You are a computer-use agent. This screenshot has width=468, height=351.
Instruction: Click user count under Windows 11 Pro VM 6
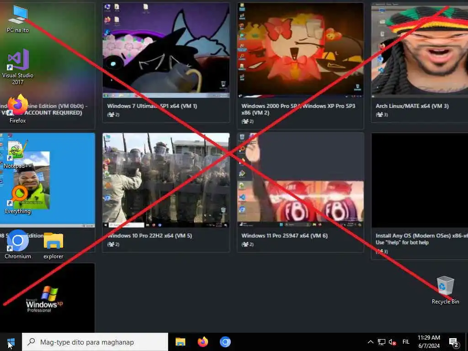click(247, 244)
